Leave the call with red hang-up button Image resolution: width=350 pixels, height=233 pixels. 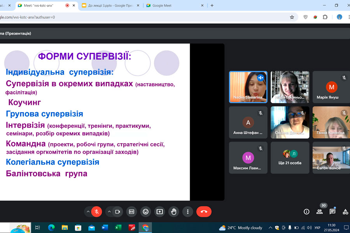(x=204, y=212)
